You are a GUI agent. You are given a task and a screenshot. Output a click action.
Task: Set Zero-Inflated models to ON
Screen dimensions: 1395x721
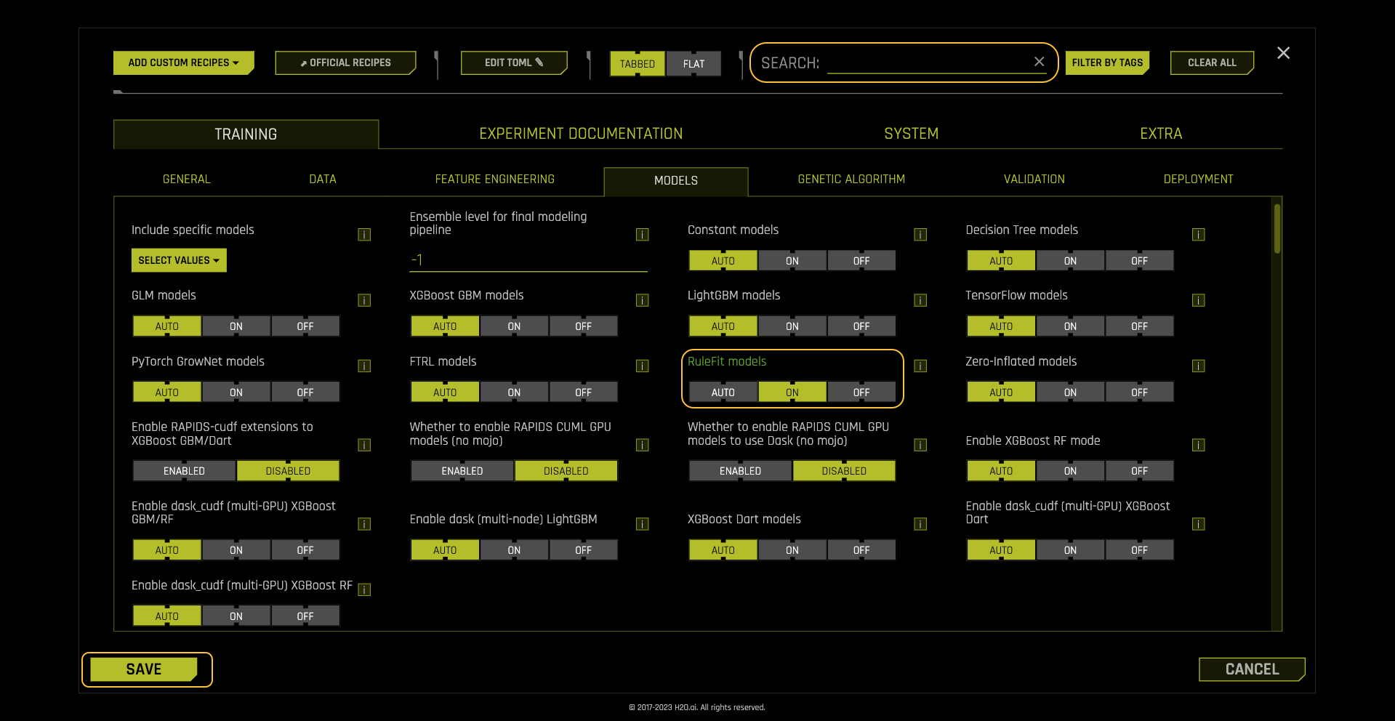tap(1070, 392)
